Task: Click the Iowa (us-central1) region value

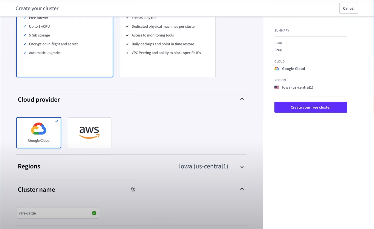Action: [x=204, y=166]
